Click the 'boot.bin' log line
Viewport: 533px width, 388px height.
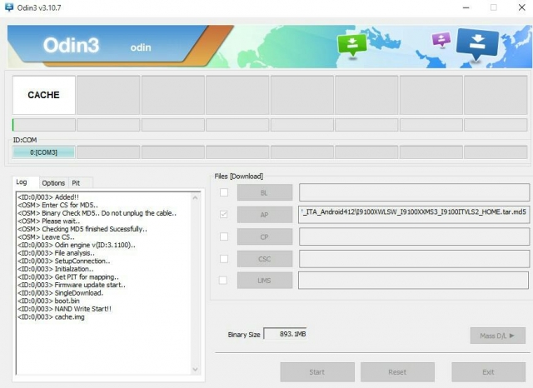pos(48,301)
